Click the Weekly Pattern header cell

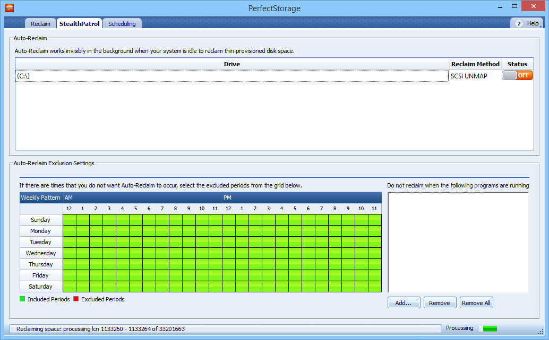point(41,197)
